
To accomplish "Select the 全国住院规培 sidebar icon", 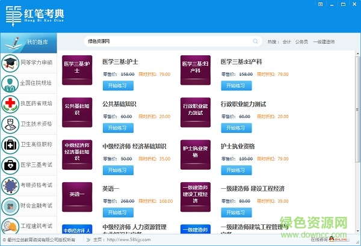I will coord(10,83).
